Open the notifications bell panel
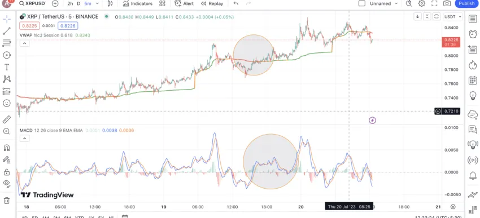Viewport: 480px width, 218px height. 473,176
